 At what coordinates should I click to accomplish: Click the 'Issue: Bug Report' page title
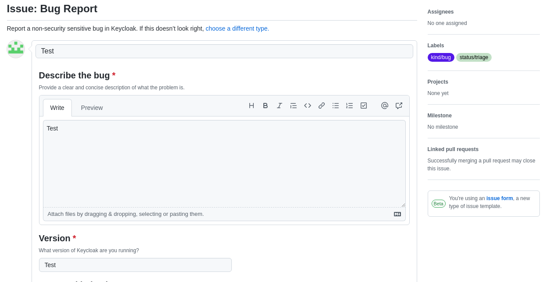click(x=52, y=9)
